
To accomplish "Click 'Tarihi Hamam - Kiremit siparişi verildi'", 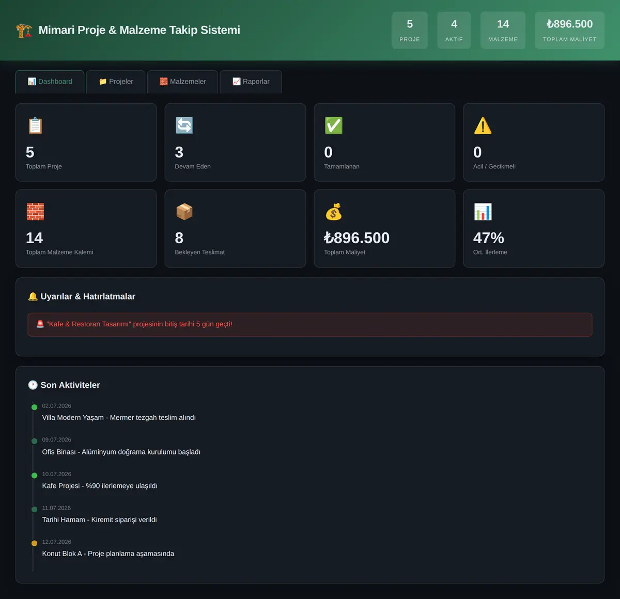I will [x=99, y=520].
